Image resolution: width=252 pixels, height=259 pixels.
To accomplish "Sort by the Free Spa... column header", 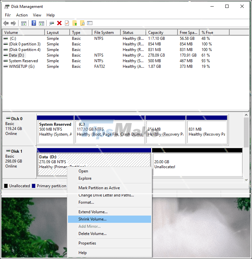I will 189,33.
